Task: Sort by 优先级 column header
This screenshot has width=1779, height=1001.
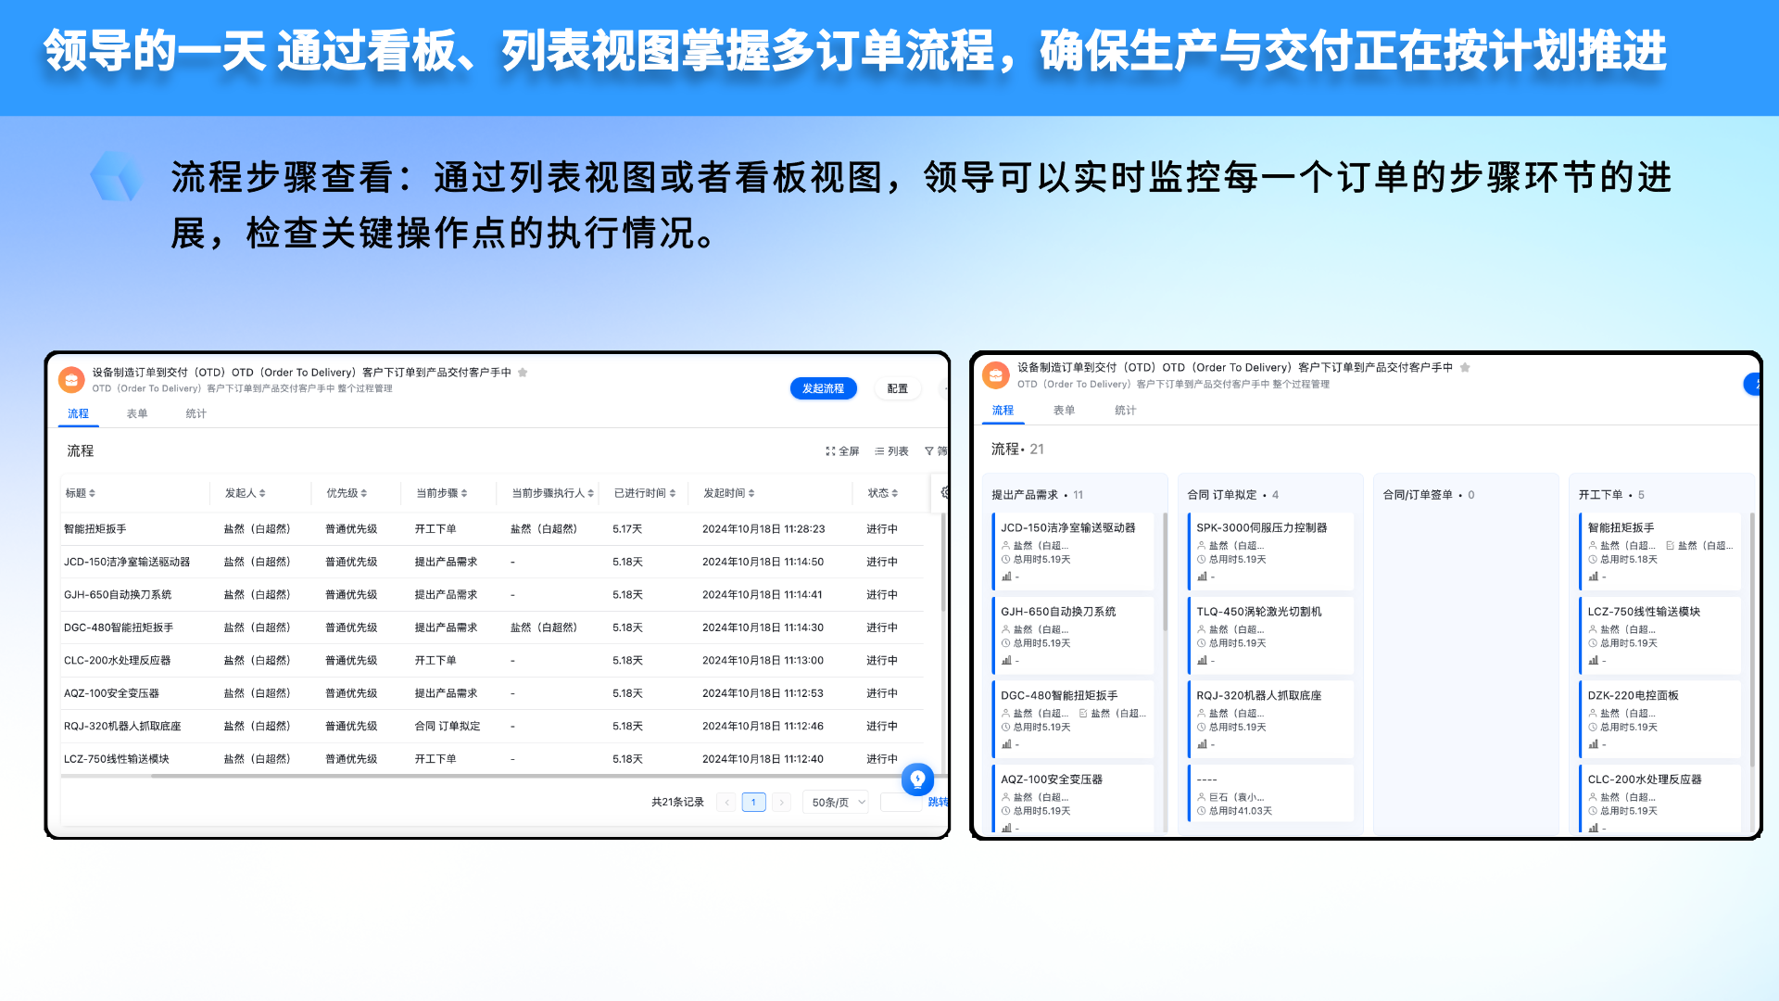Action: pos(347,493)
